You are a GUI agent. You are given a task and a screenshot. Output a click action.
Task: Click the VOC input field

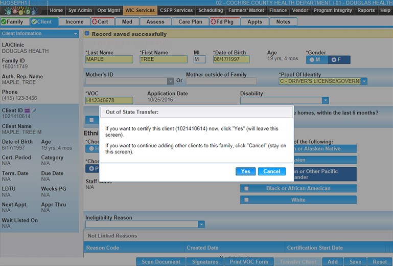pos(109,101)
